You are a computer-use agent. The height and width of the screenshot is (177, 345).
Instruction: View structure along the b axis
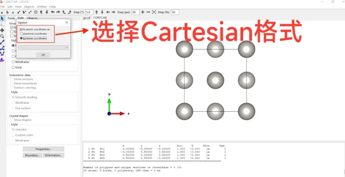click(8, 12)
